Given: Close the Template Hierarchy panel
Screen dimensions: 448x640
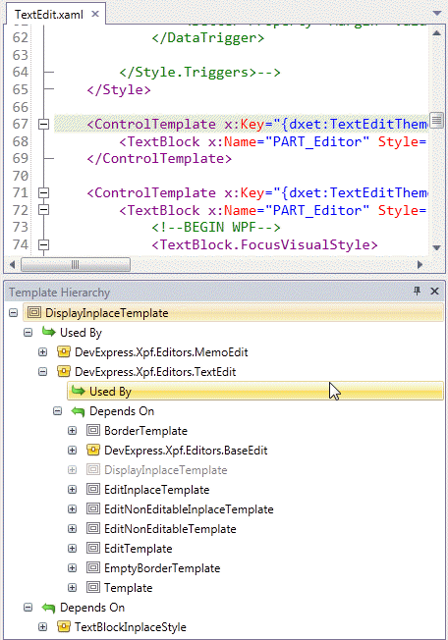Looking at the screenshot, I should pos(434,291).
